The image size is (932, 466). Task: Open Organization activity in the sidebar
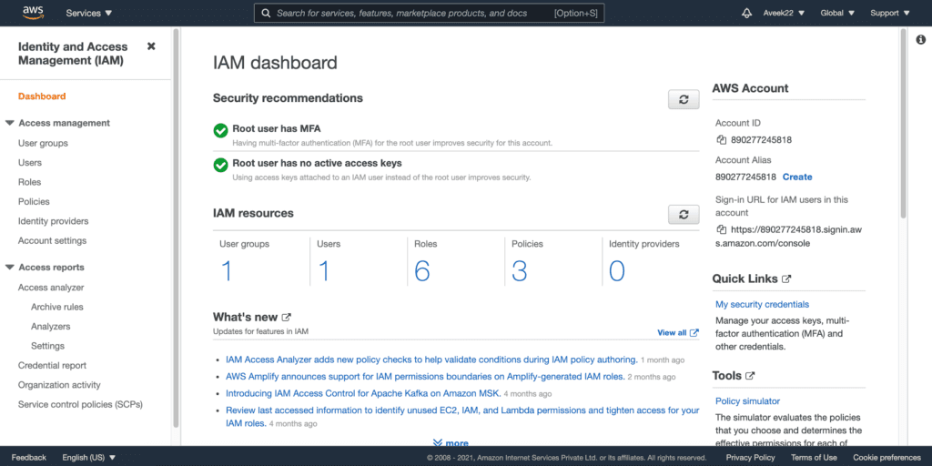tap(59, 385)
